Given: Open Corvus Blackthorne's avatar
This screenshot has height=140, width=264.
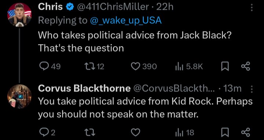Looking at the screenshot, I should (19, 97).
